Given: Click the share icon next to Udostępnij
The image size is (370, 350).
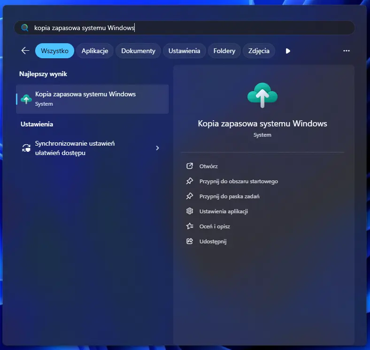Looking at the screenshot, I should [190, 241].
